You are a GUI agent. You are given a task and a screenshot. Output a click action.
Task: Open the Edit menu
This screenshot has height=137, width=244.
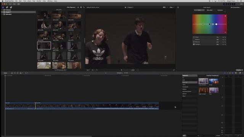pos(20,1)
